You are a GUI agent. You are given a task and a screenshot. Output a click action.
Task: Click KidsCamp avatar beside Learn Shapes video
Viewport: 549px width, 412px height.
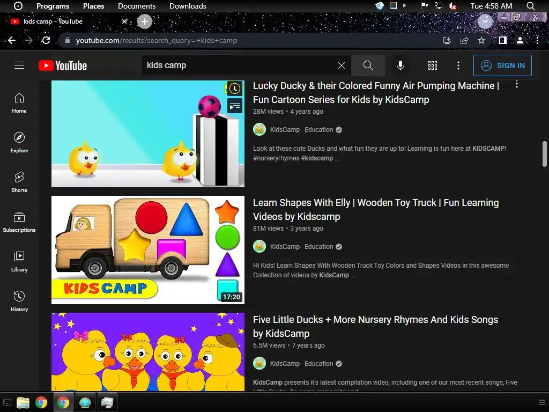click(259, 247)
